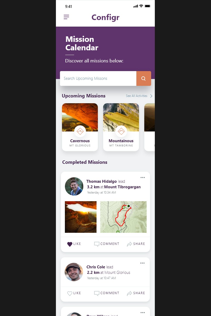This screenshot has width=211, height=316.
Task: Click the Cavernous mission wave icon
Action: [x=80, y=131]
